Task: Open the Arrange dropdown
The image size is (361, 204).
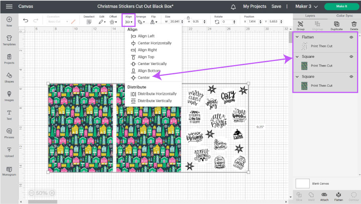Action: coord(141,22)
